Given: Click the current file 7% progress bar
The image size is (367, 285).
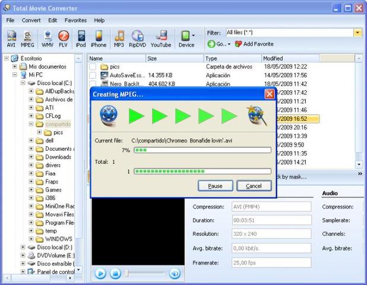Looking at the screenshot, I should (203, 150).
